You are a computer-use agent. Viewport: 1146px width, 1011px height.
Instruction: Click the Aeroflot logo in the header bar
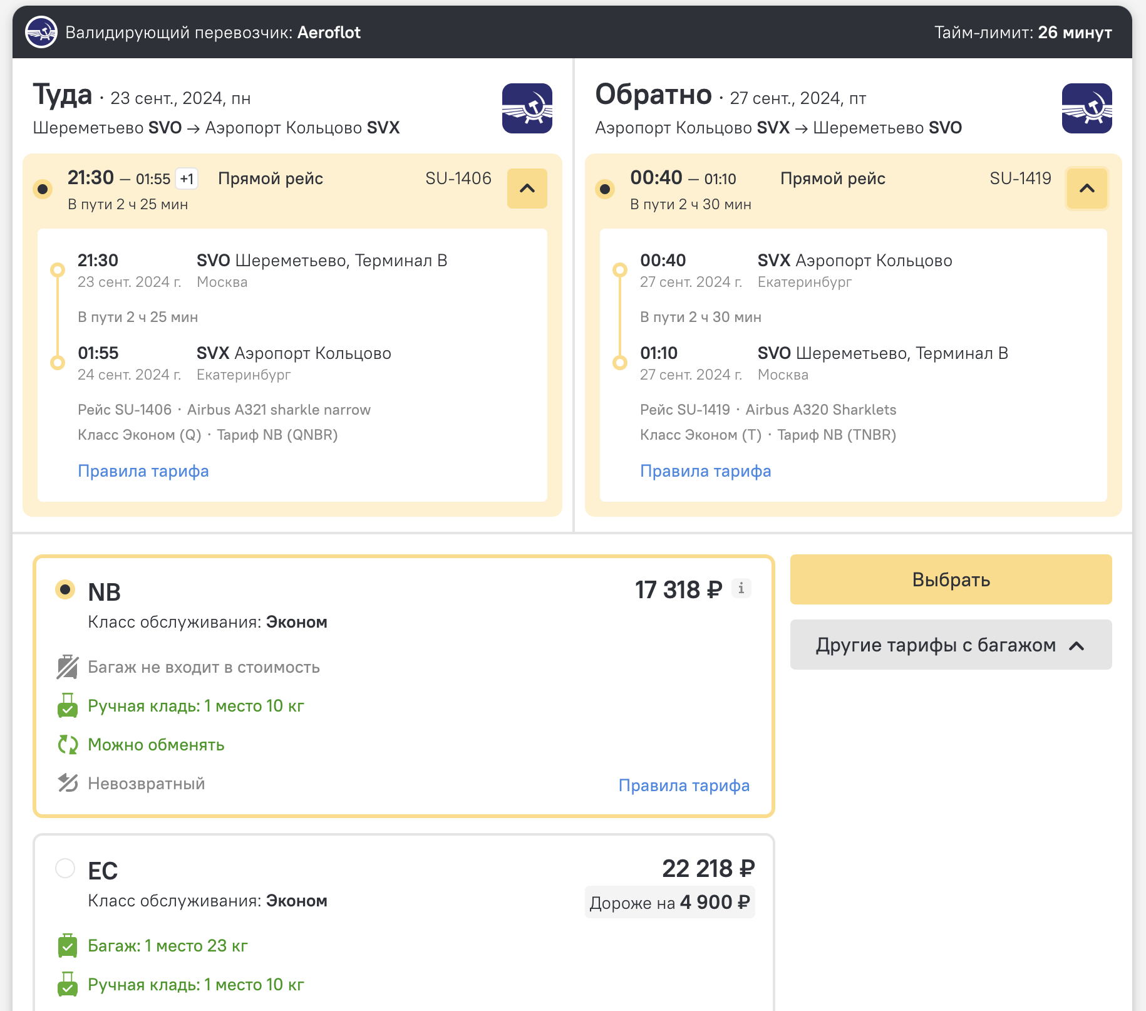[x=41, y=33]
